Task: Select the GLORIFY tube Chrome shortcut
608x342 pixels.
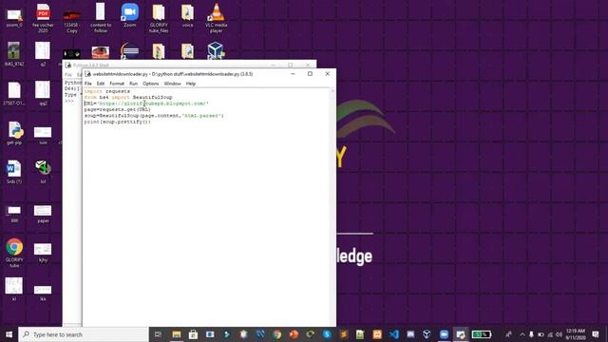Action: click(x=14, y=253)
